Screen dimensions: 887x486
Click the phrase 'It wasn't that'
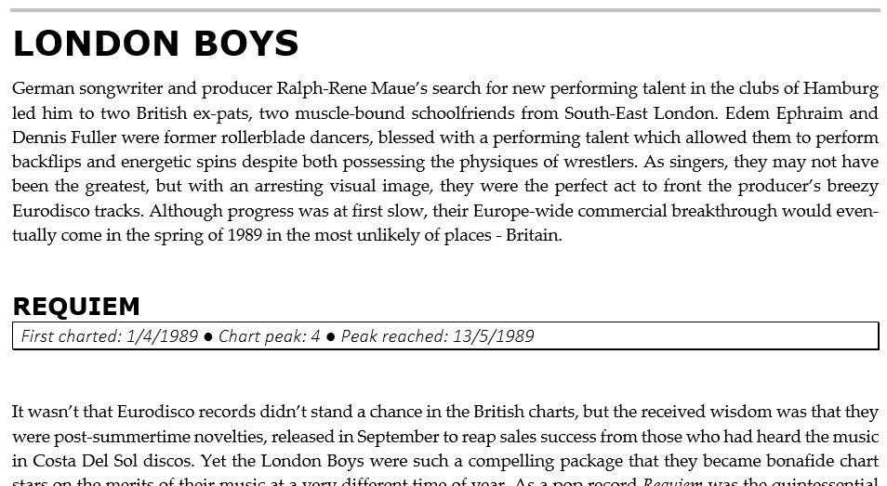click(61, 412)
